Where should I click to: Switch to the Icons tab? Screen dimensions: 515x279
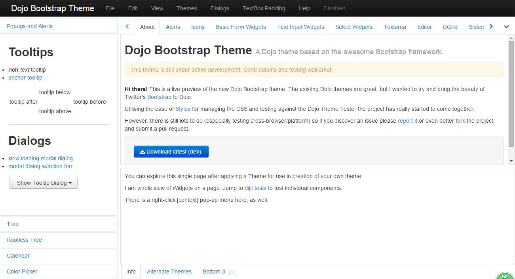coord(198,27)
